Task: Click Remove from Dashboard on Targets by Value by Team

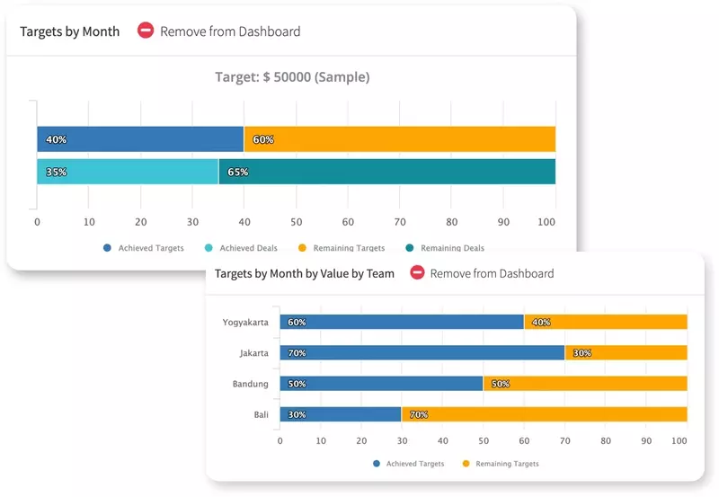Action: pos(492,273)
